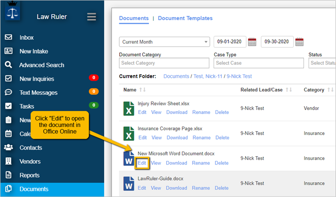The height and width of the screenshot is (197, 336).
Task: Click the red New Inquiries count badge
Action: coord(94,78)
